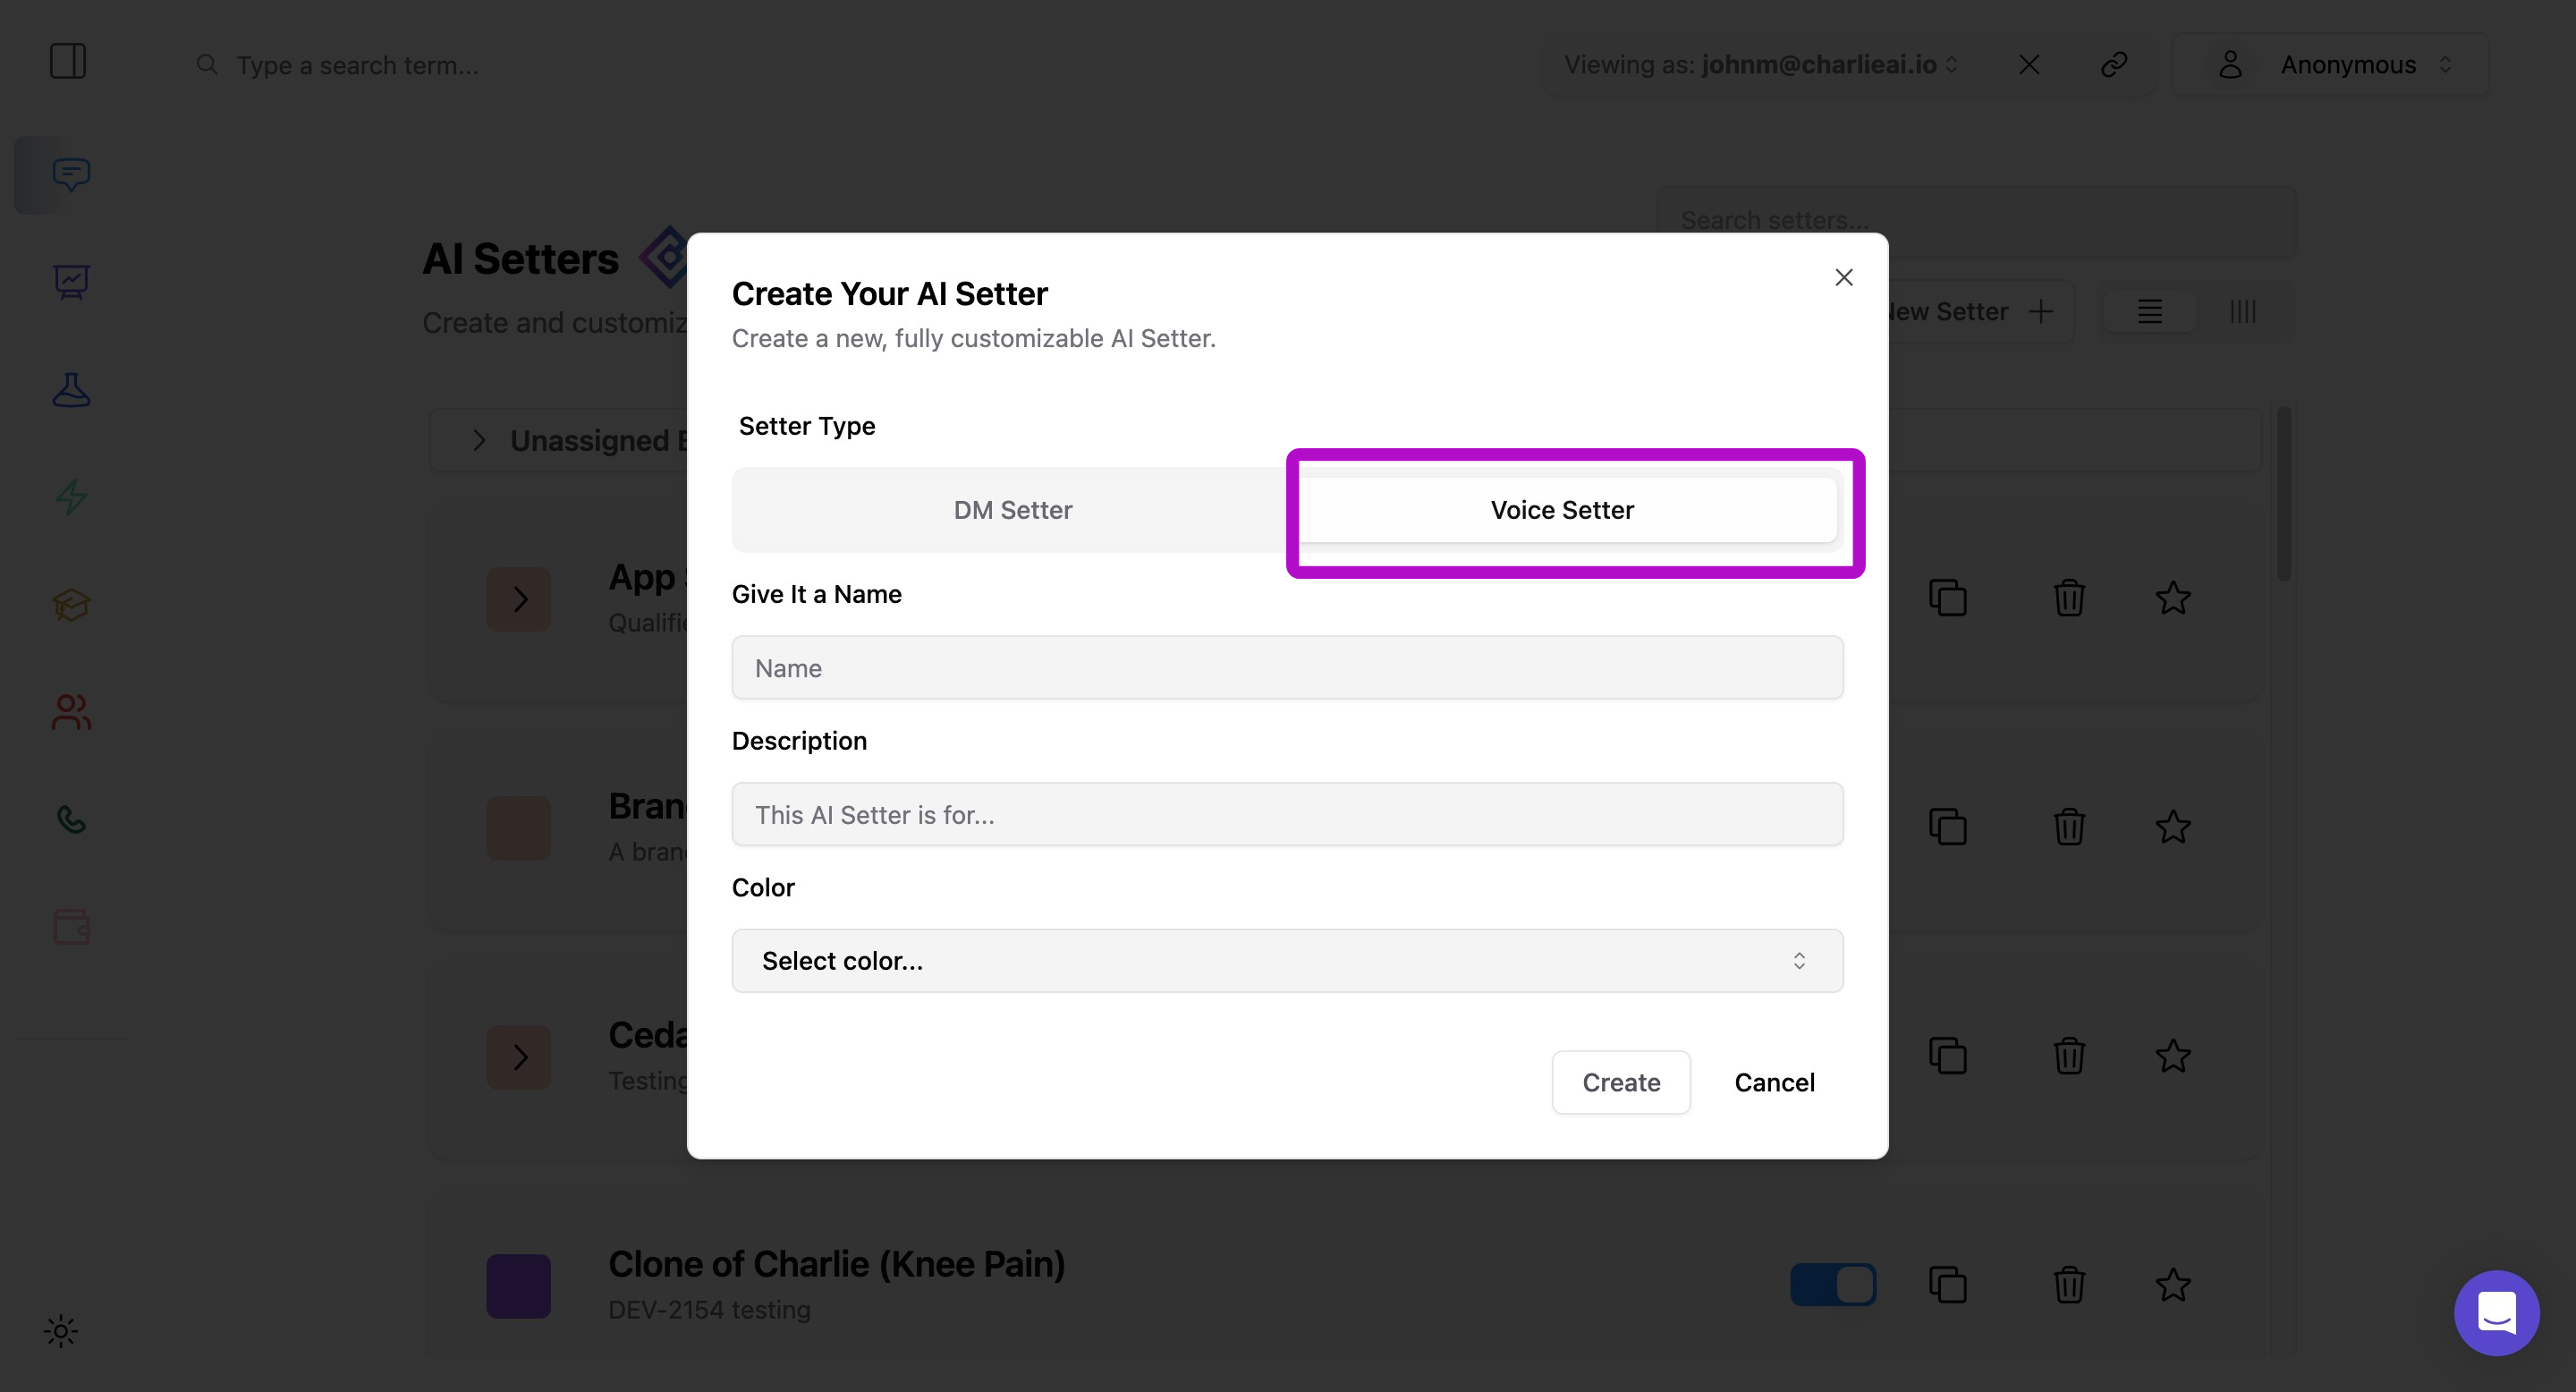The image size is (2576, 1392).
Task: Open the users contacts sidebar icon
Action: (71, 712)
